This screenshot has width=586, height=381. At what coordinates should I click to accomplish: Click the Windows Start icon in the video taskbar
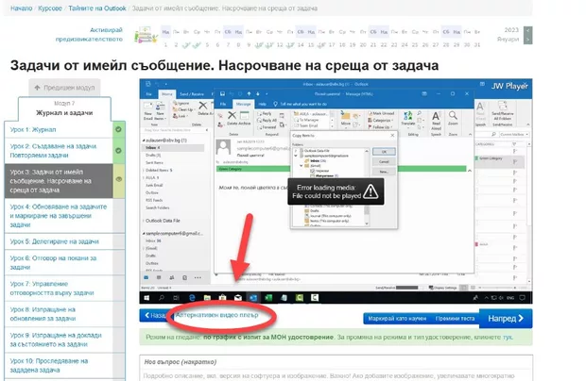(146, 297)
